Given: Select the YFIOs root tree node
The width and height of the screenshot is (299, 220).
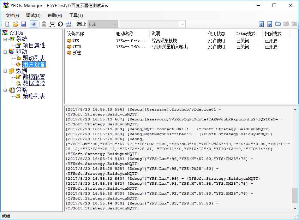Looking at the screenshot, I should pos(16,33).
